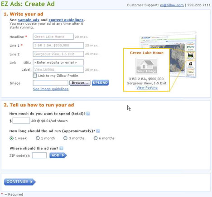Screen dimensions: 212x197
Task: Open See image guidelines link
Action: tap(51, 89)
